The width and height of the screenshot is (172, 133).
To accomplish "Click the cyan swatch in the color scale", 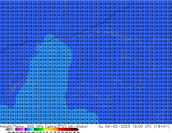I will 33,129.
